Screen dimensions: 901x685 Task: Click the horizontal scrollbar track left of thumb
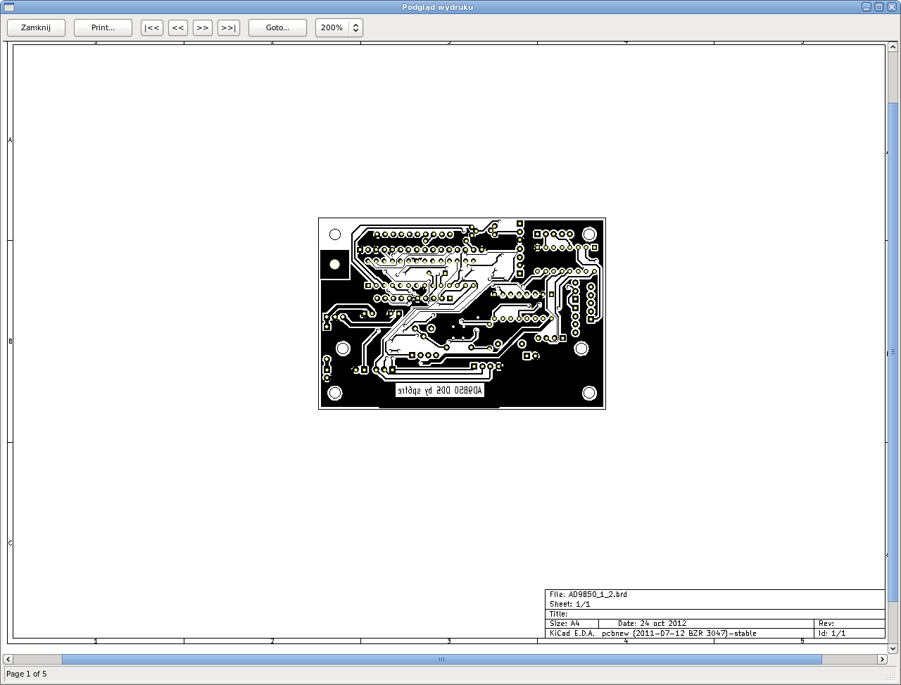[37, 660]
